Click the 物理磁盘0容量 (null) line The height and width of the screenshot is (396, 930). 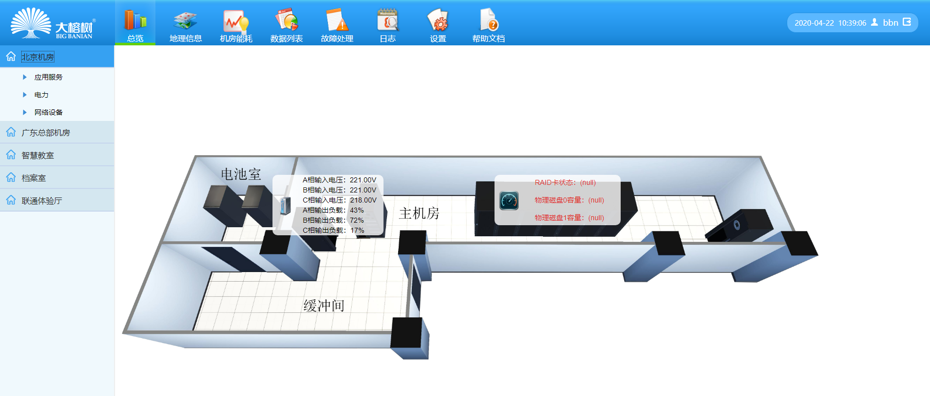point(569,200)
